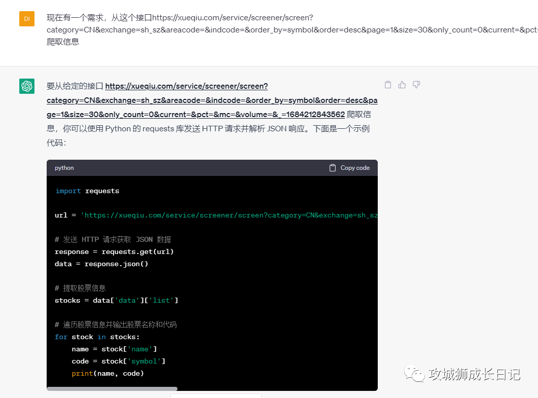
Task: Click the 发送 HTTP 请求 code comment
Action: pyautogui.click(x=113, y=240)
